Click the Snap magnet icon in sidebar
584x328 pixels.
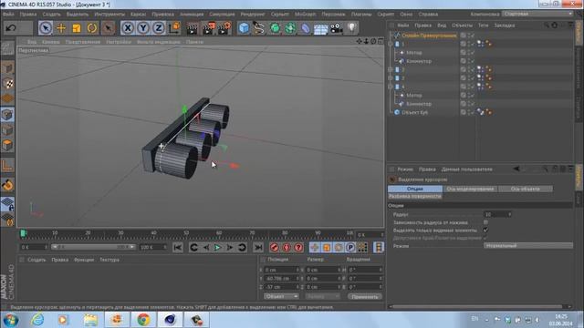click(x=7, y=185)
